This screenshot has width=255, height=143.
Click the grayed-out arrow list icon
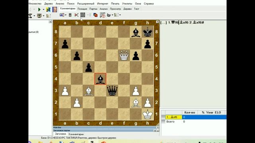[89, 15]
